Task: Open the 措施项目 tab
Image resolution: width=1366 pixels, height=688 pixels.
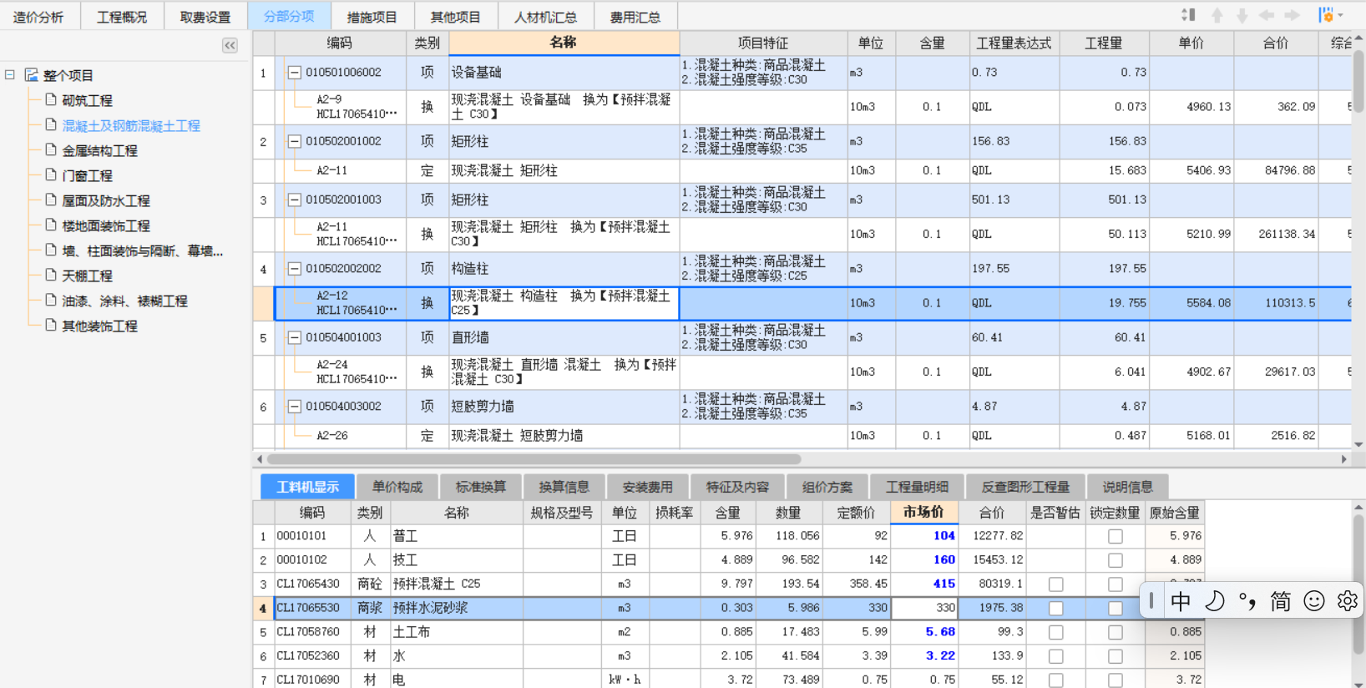Action: [x=372, y=17]
